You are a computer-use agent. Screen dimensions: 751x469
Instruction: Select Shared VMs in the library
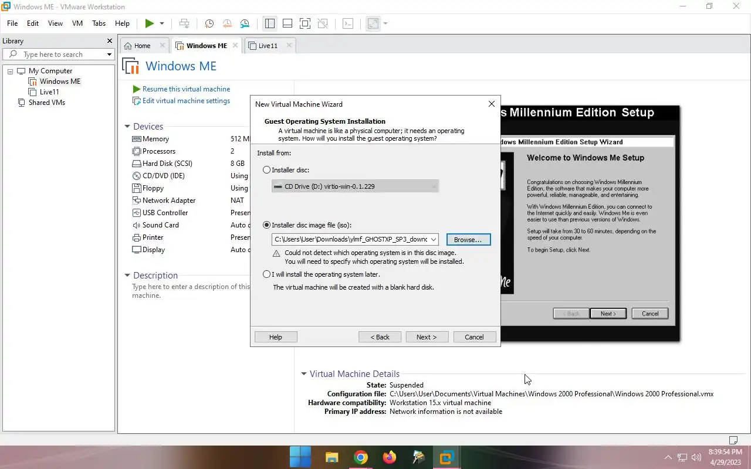(46, 103)
